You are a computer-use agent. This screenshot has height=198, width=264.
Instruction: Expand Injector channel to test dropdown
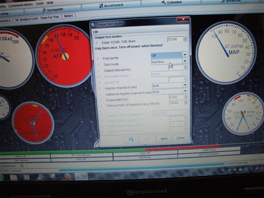[184, 85]
